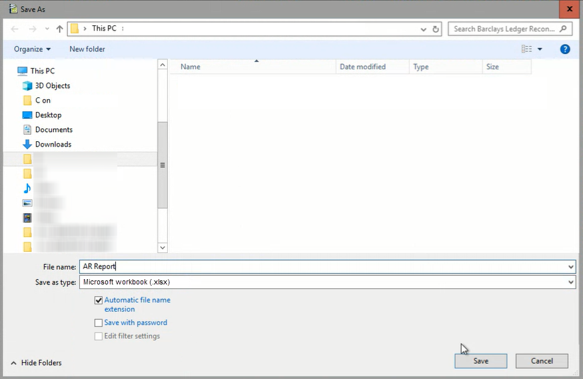Uncheck Automatic file name extension checkbox
The width and height of the screenshot is (583, 379).
(99, 300)
